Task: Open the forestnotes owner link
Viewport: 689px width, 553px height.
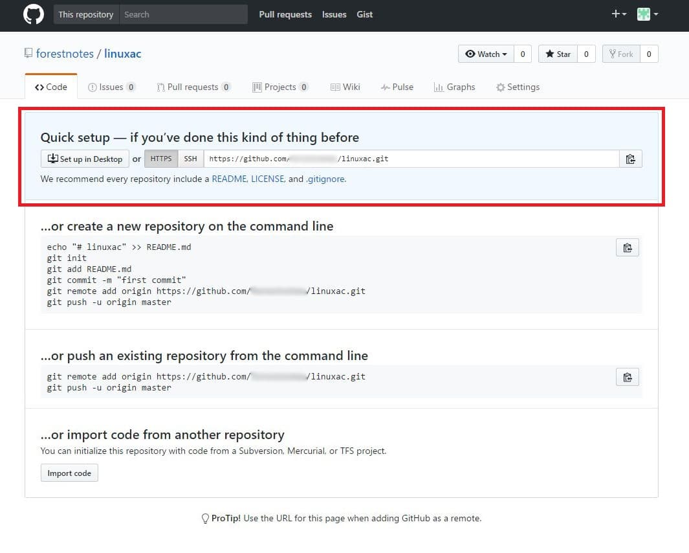Action: [x=65, y=54]
